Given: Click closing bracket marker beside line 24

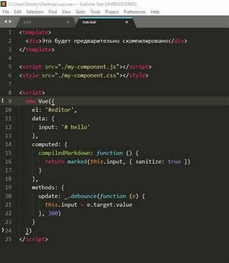Looking at the screenshot, I should pos(2,230).
